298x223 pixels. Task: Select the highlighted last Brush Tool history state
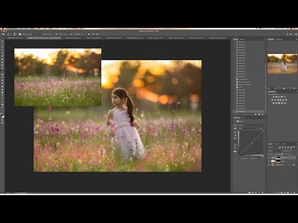(249, 111)
